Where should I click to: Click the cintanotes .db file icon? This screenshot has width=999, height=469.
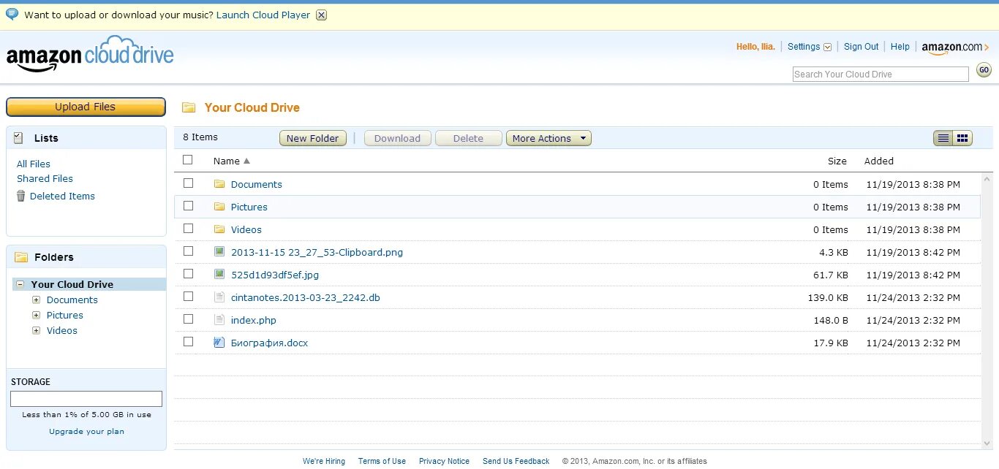[x=219, y=297]
